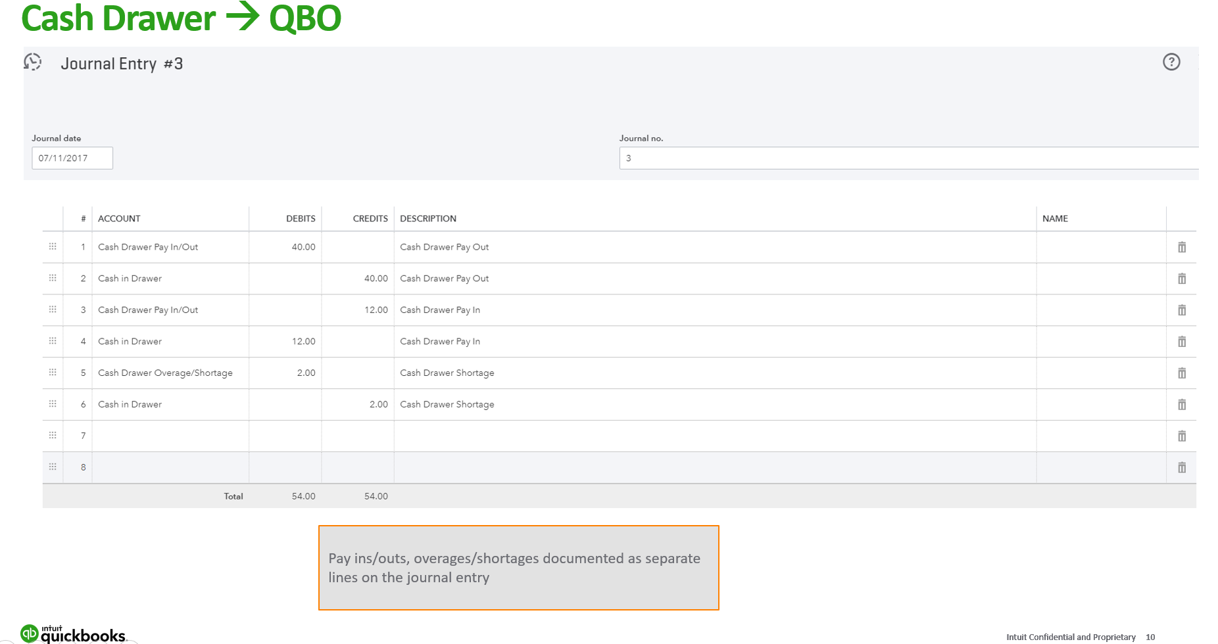Delete line 4 trash icon
This screenshot has width=1218, height=644.
(1182, 342)
